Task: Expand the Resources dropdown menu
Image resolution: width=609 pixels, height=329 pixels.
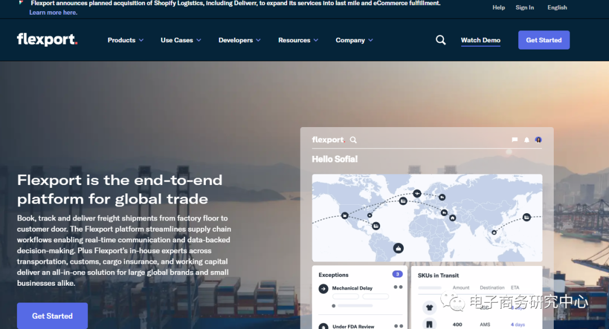Action: tap(298, 40)
